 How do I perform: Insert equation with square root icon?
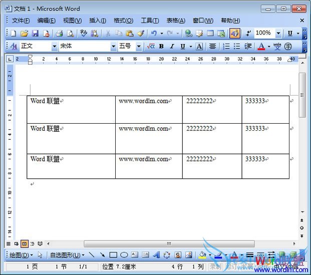(x=151, y=46)
